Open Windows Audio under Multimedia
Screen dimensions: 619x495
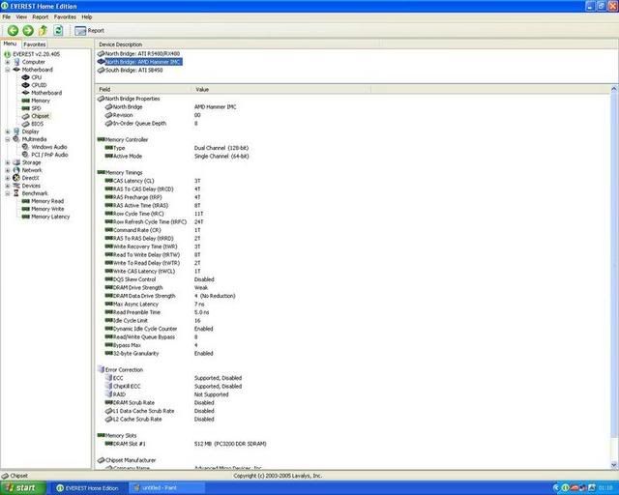click(x=48, y=147)
